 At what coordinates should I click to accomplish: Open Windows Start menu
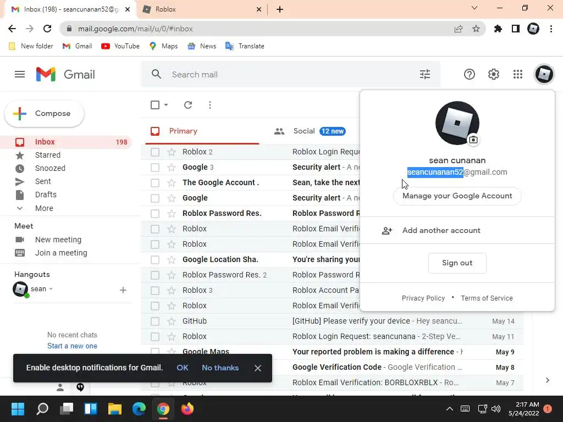18,409
